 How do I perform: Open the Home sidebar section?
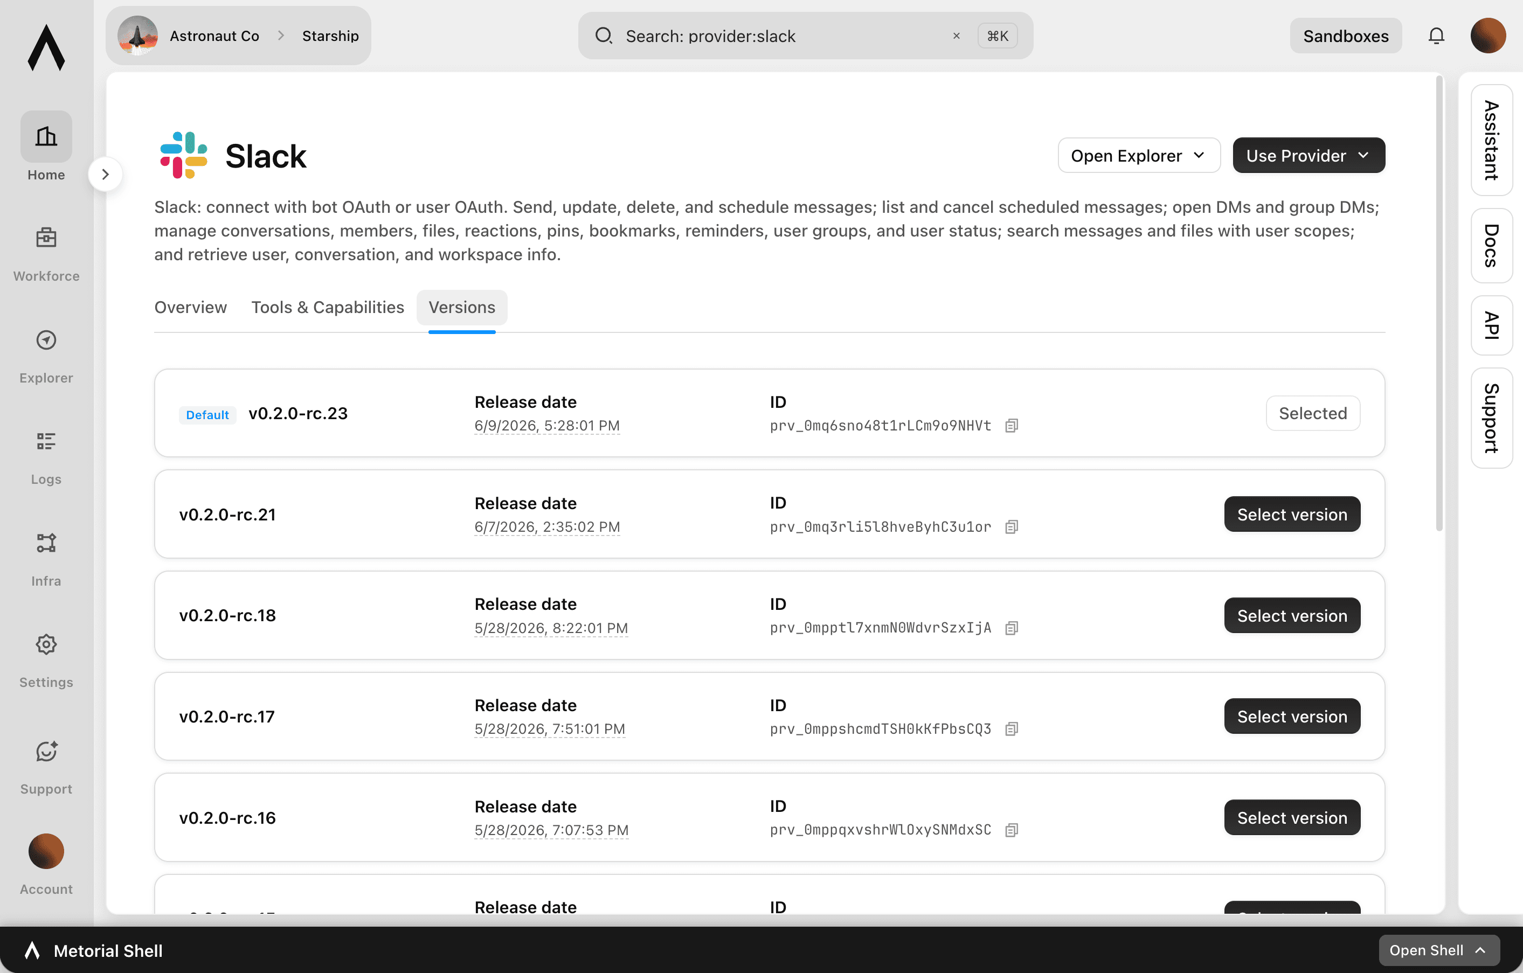tap(46, 147)
